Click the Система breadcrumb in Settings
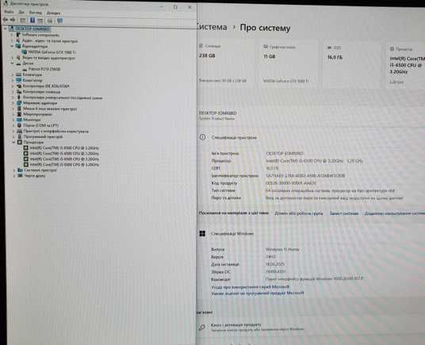Screen dimensions: 425x345 coord(212,27)
